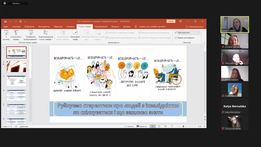Screen dimensions: 261x147
Task: Click 'З поточного слайда' slideshow icon
Action: 16,34
